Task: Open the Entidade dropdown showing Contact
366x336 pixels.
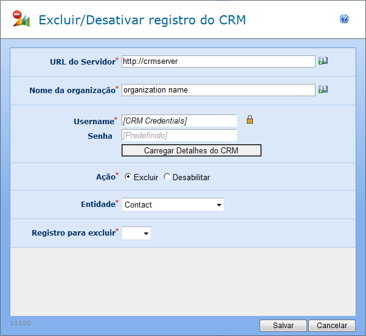Action: [173, 205]
